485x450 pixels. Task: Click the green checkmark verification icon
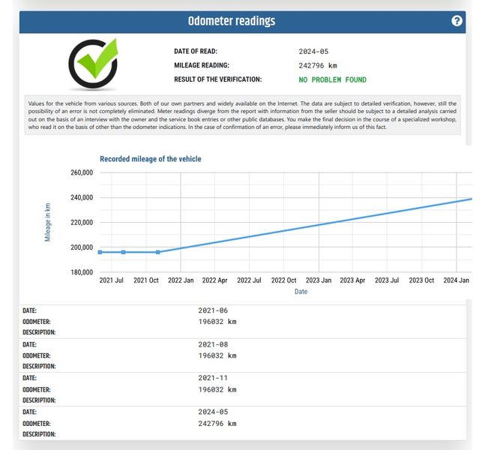point(94,64)
